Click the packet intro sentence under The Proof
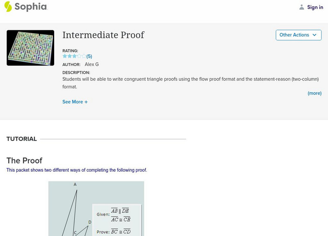 click(77, 170)
